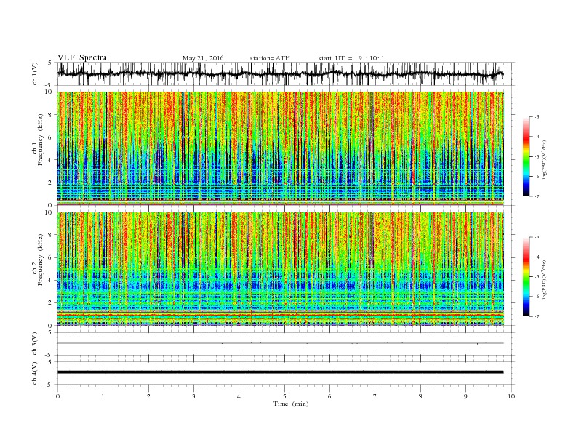Click the "ch.4(V)" axis label
The width and height of the screenshot is (576, 445).
tap(35, 373)
